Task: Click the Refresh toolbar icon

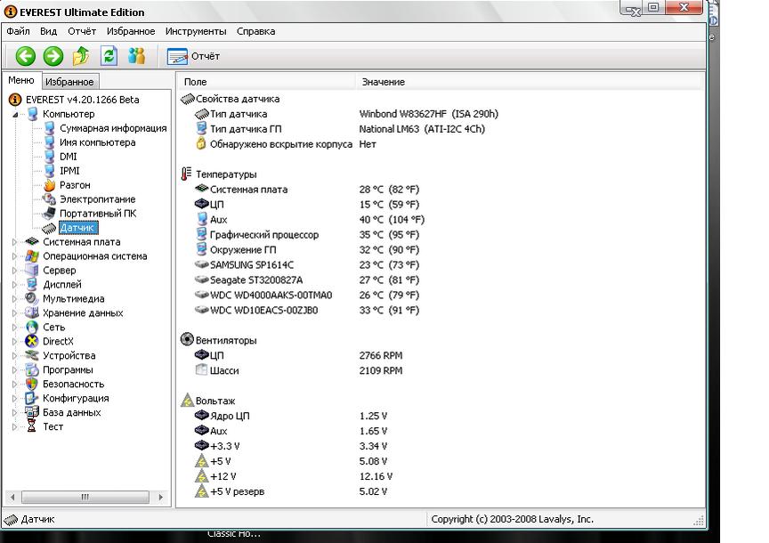Action: point(109,56)
